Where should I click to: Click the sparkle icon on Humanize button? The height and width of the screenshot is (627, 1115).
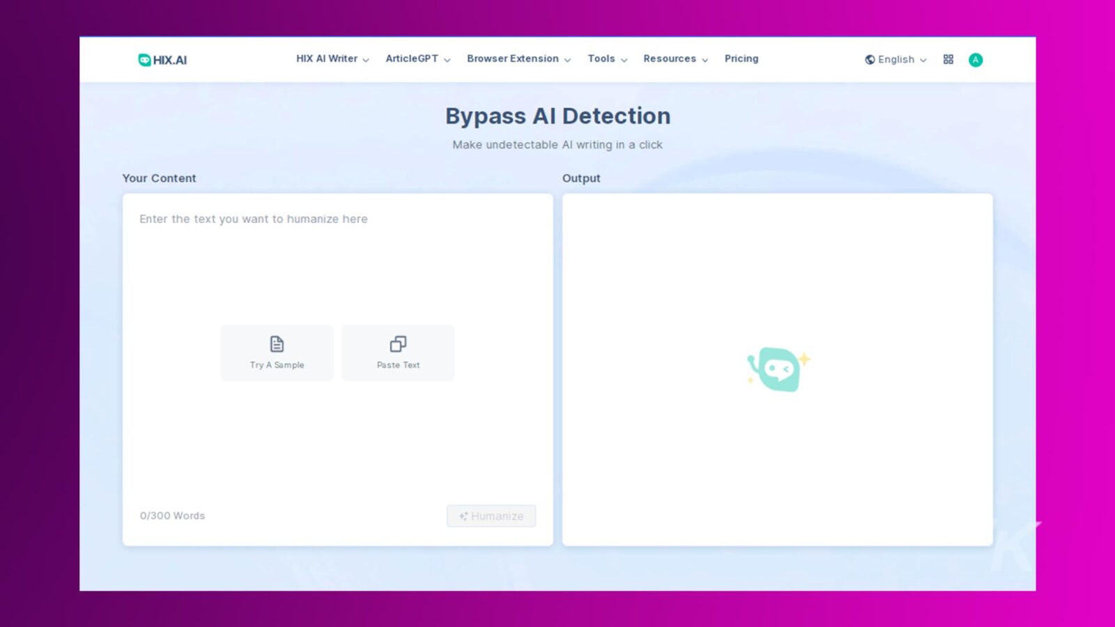463,516
